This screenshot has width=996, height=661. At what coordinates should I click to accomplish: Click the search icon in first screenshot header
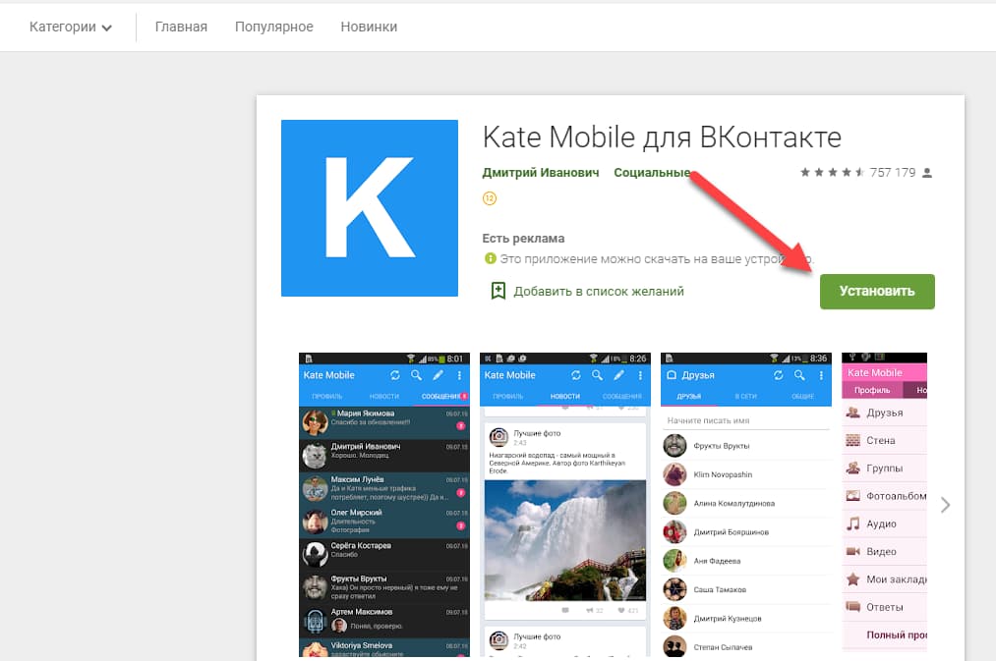pyautogui.click(x=417, y=375)
